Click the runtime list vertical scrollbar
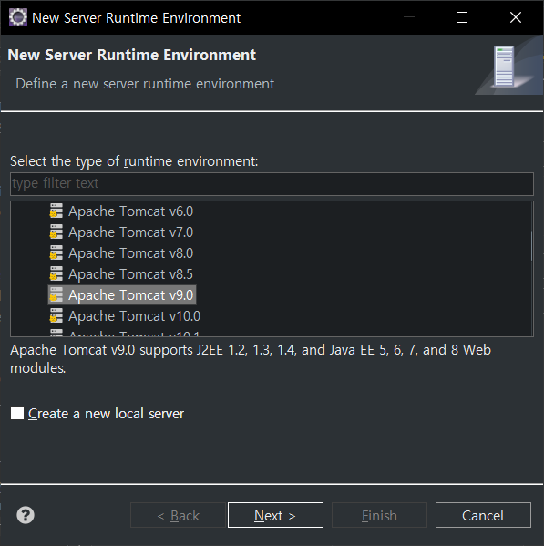 click(531, 245)
